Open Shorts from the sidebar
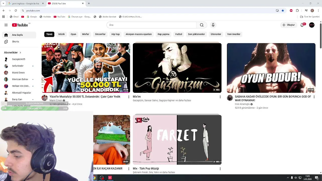 pyautogui.click(x=19, y=41)
